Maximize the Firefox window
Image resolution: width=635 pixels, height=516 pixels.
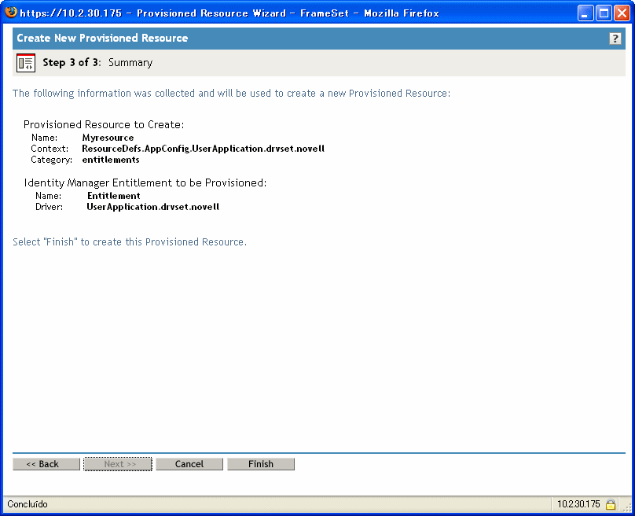tap(604, 13)
